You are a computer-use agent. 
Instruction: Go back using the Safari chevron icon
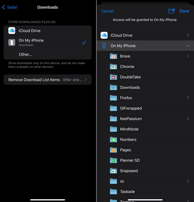[3, 7]
